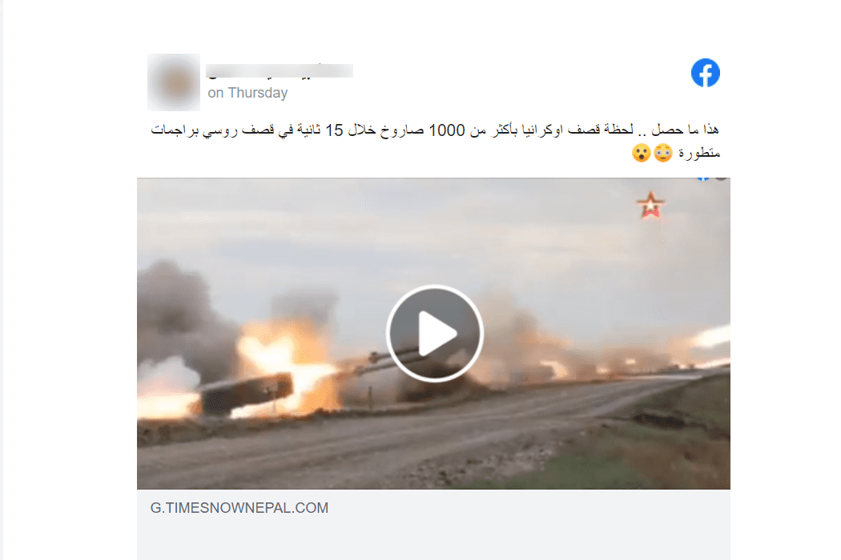Click the gray link card footer area
This screenshot has width=841, height=560.
pos(433,525)
